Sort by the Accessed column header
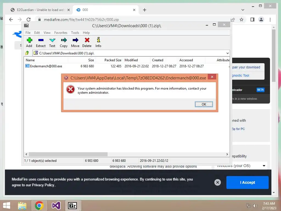 pyautogui.click(x=191, y=60)
